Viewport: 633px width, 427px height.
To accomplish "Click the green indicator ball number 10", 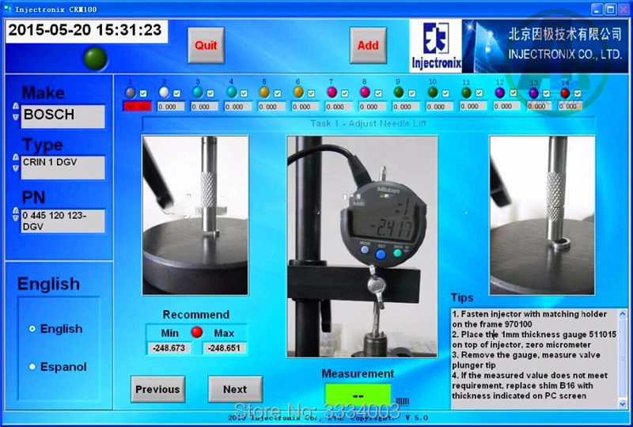I will pyautogui.click(x=432, y=93).
